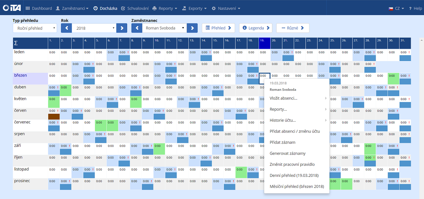Image resolution: width=424 pixels, height=199 pixels.
Task: Switch to next employee using right arrow
Action: [192, 28]
